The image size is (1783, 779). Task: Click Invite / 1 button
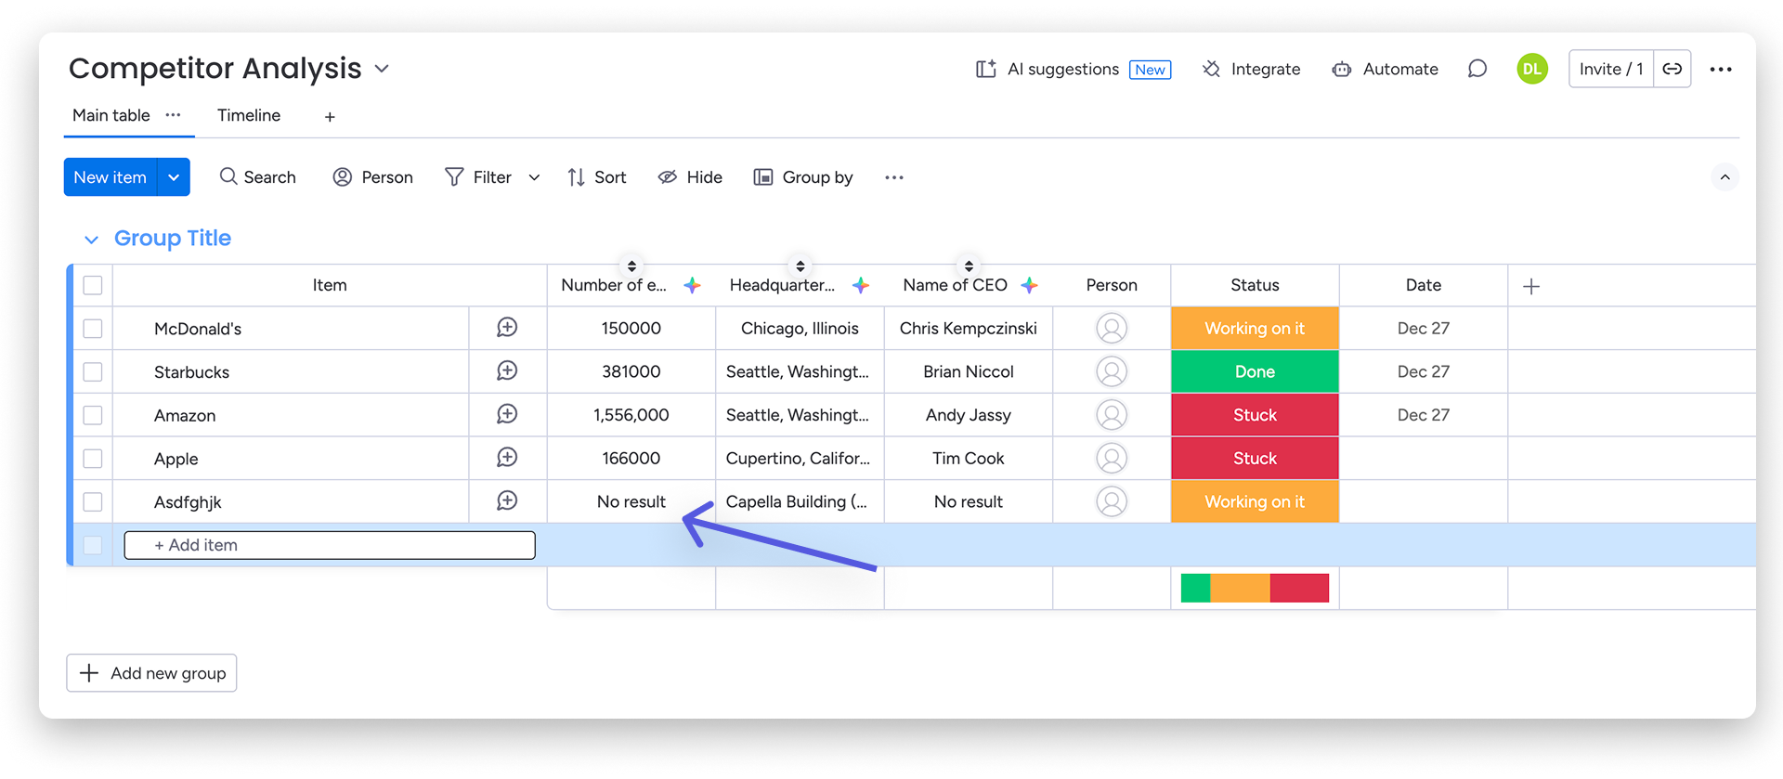(x=1611, y=69)
